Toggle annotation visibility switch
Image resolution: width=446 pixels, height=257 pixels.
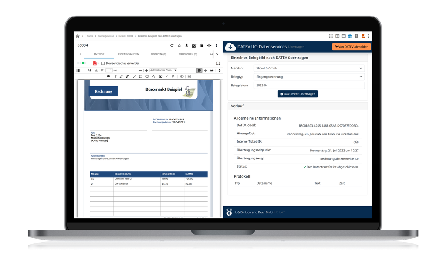pyautogui.click(x=182, y=77)
